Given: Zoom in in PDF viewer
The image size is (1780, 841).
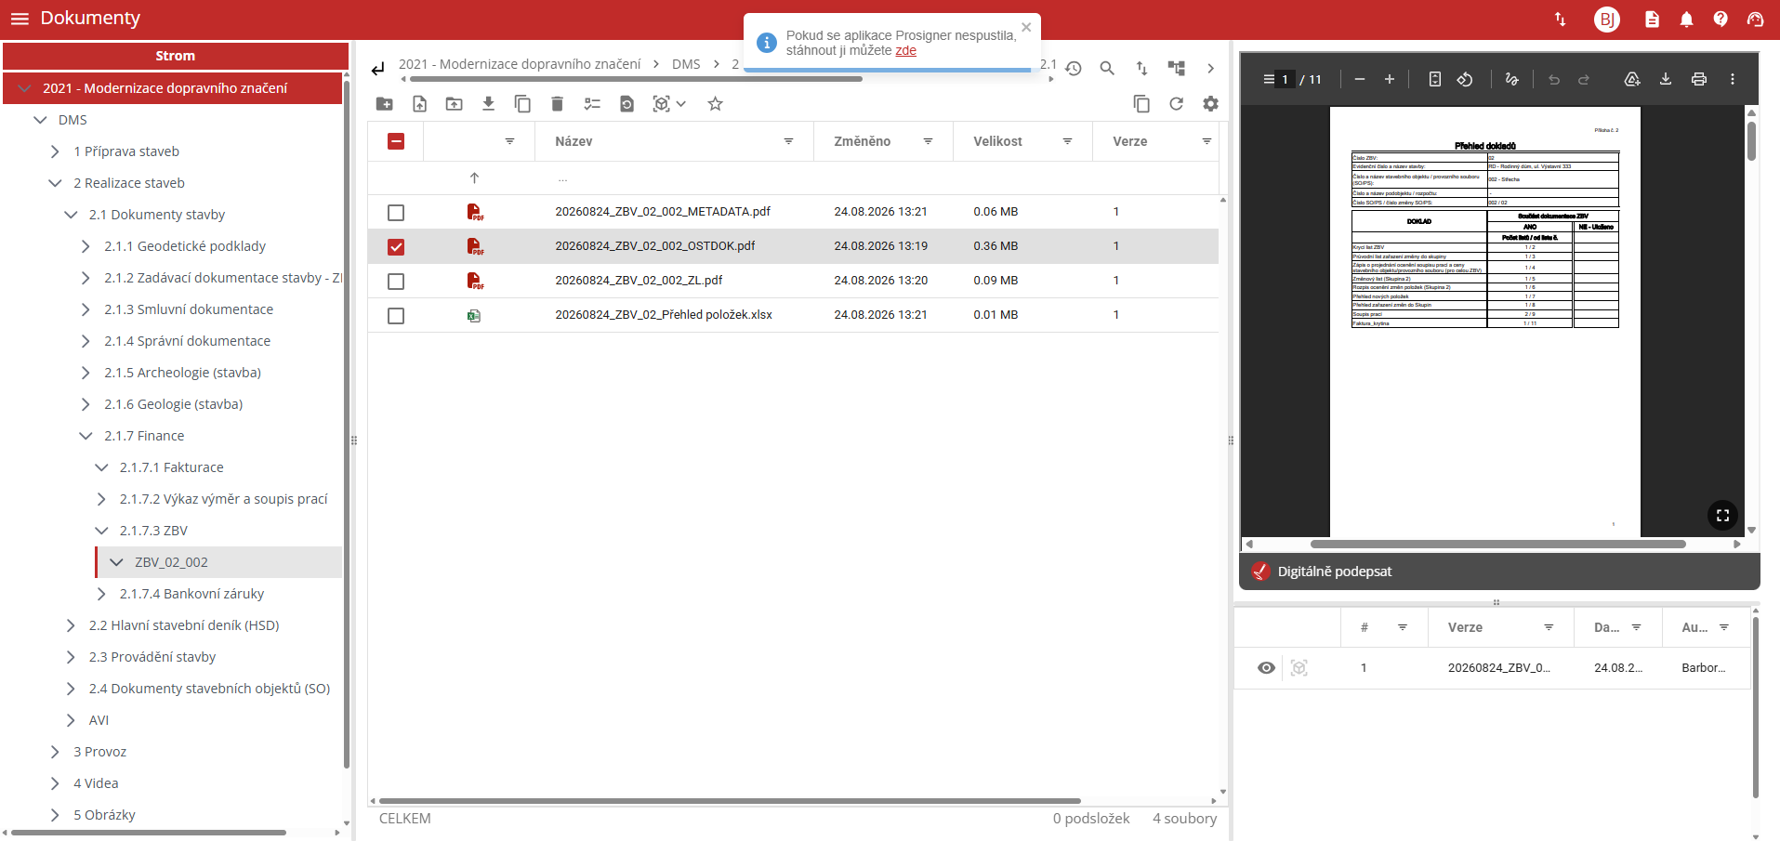Looking at the screenshot, I should pos(1390,80).
